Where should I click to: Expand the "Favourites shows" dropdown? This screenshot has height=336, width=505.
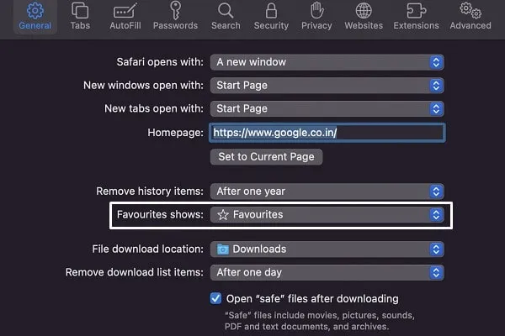pos(327,215)
